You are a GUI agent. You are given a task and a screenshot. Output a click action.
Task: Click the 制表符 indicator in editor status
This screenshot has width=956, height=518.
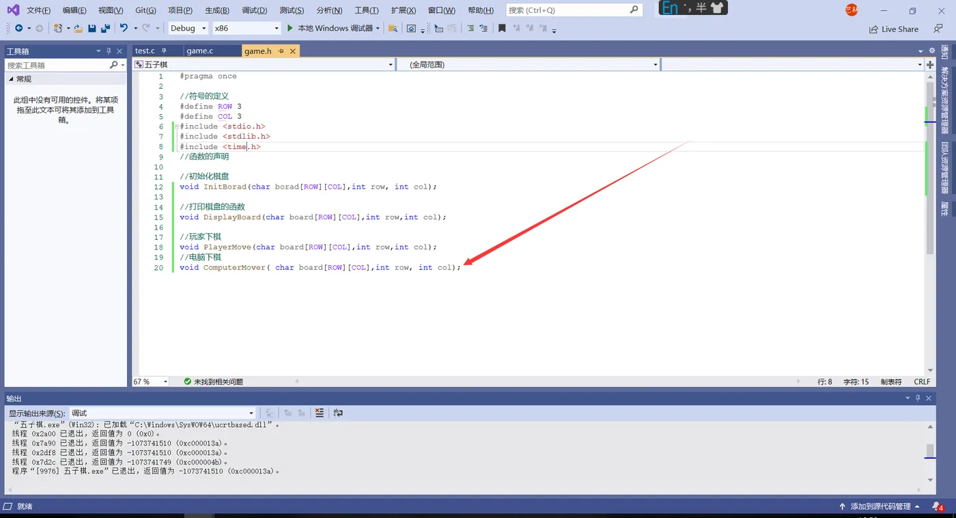[891, 381]
